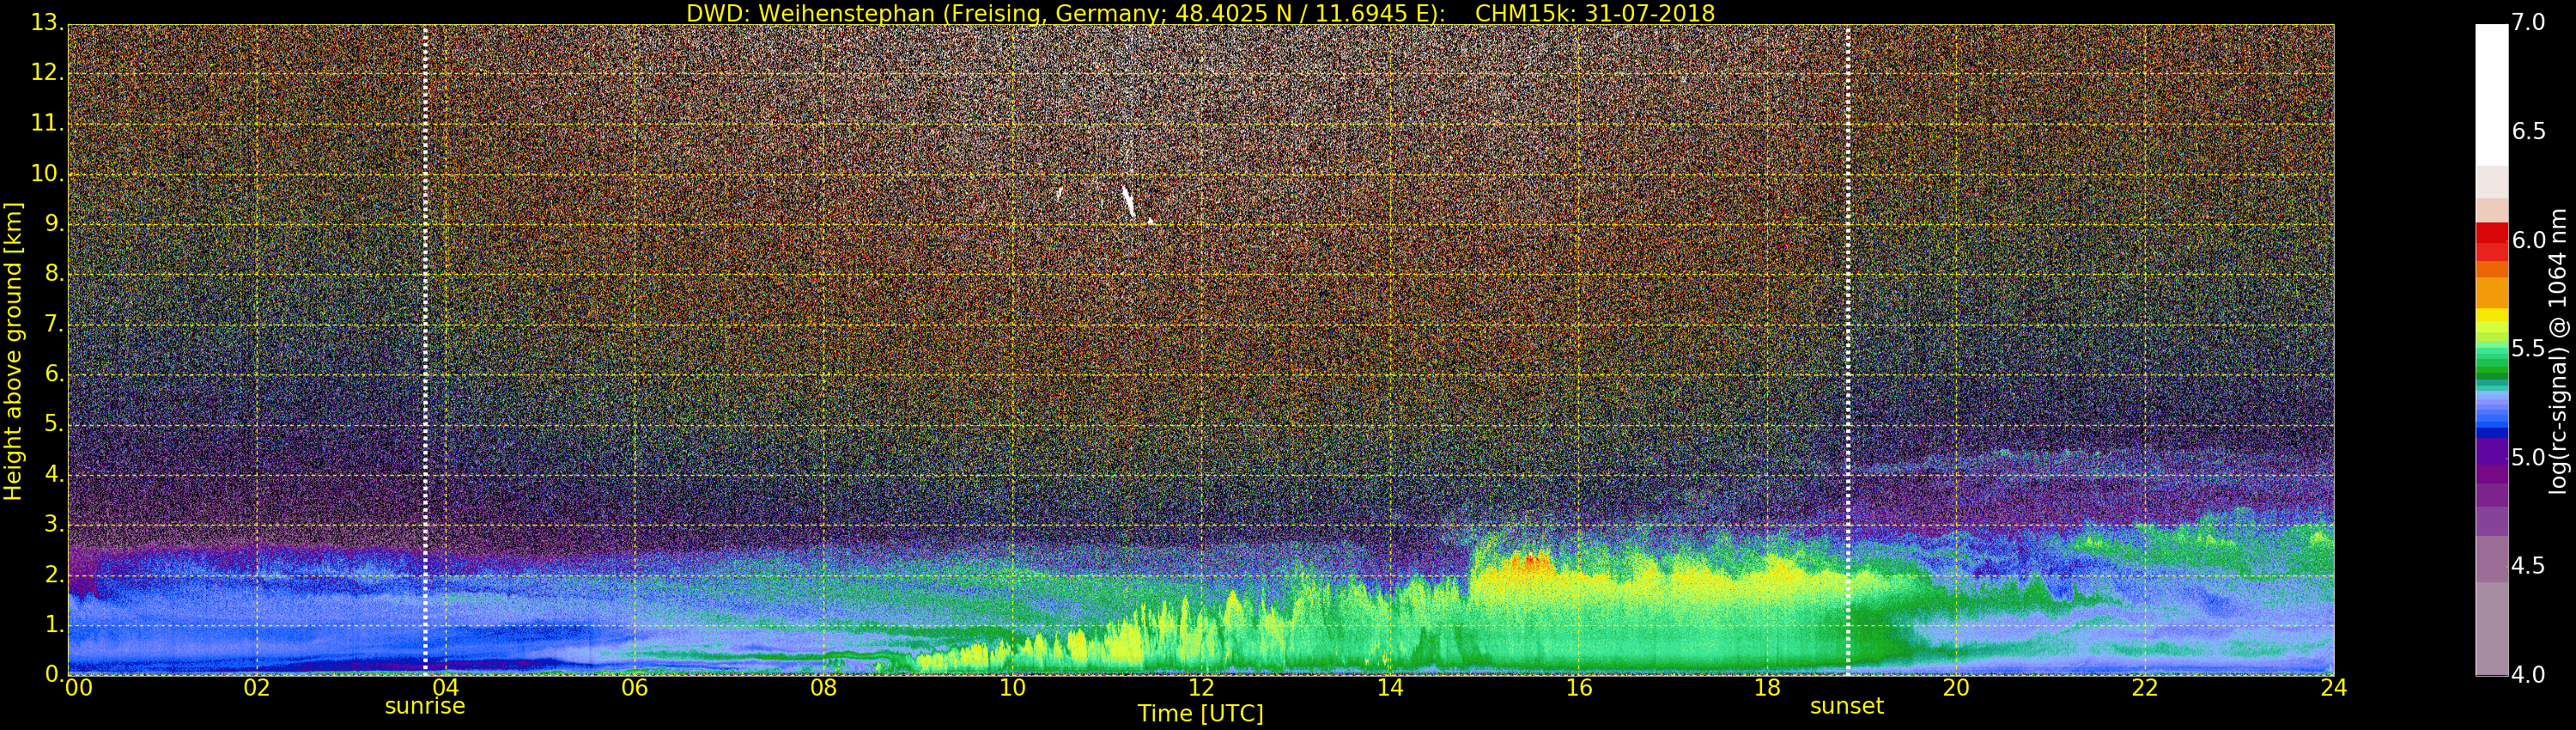Viewport: 2576px width, 730px height.
Task: Click the time axis tick '14'
Action: coord(1390,688)
